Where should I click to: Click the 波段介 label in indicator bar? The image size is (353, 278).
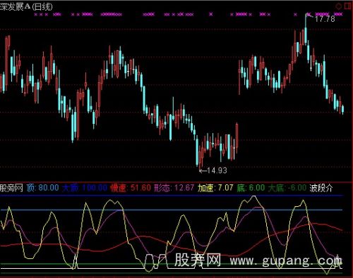tap(321, 188)
